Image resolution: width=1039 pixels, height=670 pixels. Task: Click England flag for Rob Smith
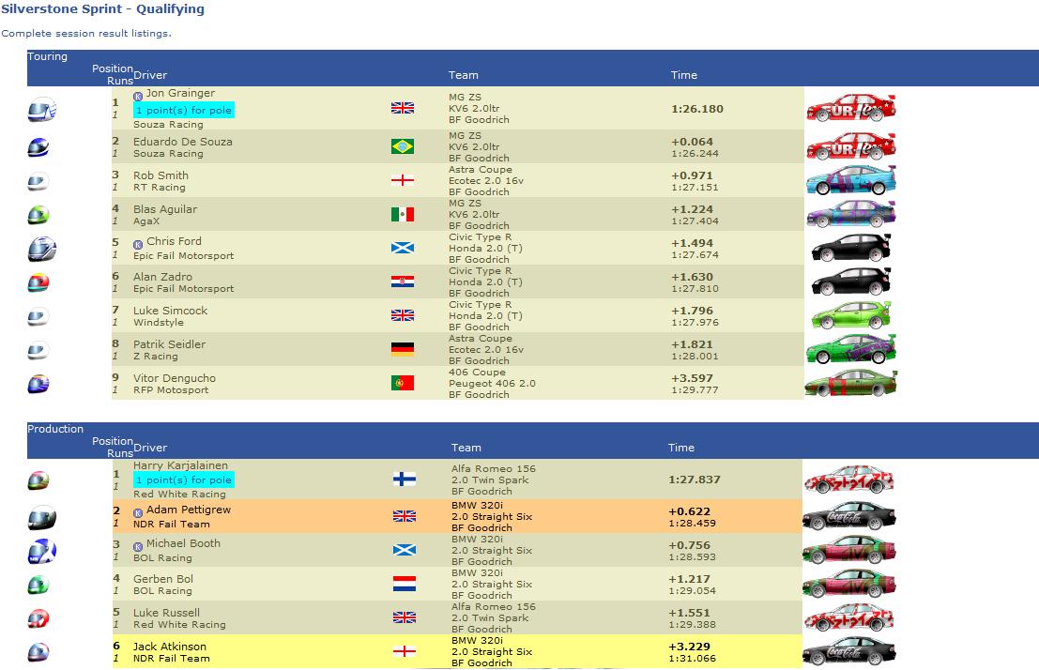[x=403, y=180]
